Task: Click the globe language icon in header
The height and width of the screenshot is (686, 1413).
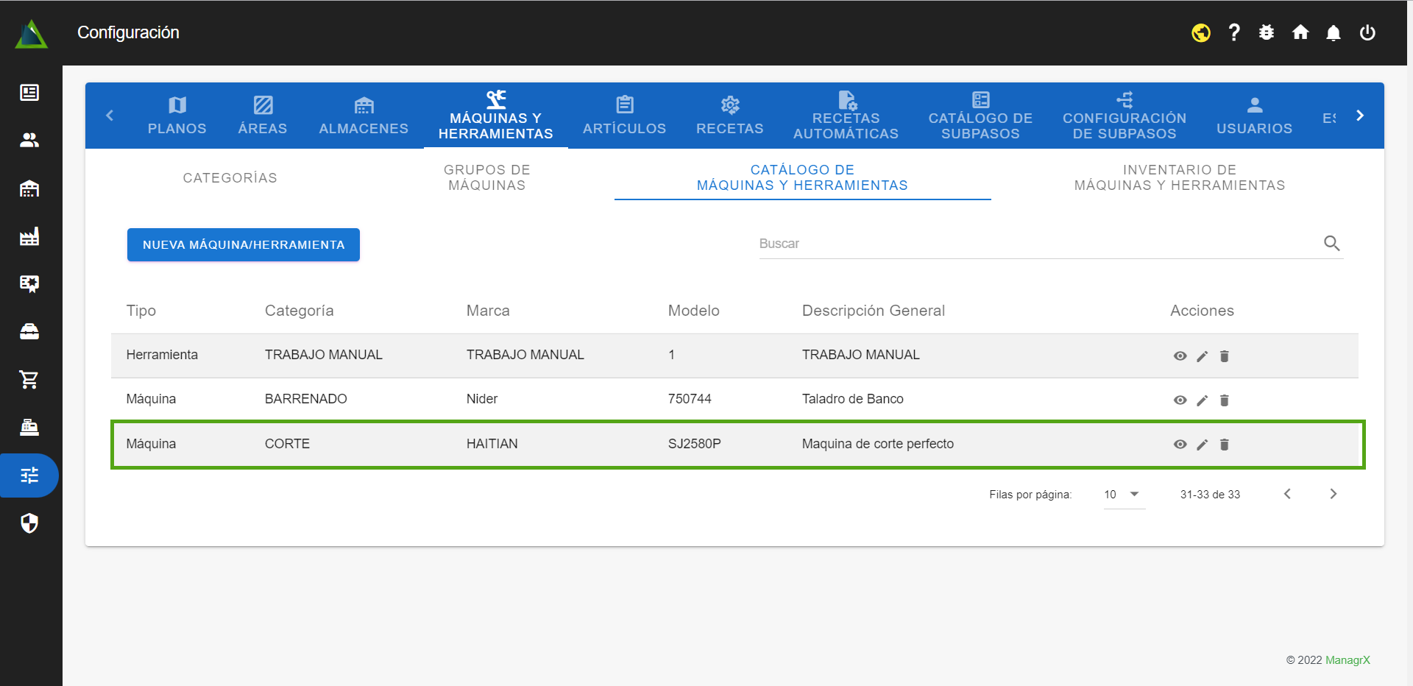Action: point(1201,33)
